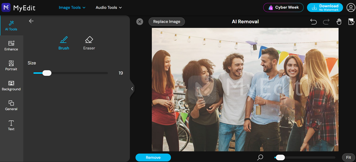
Task: Select AI Tools in the sidebar
Action: 11,26
